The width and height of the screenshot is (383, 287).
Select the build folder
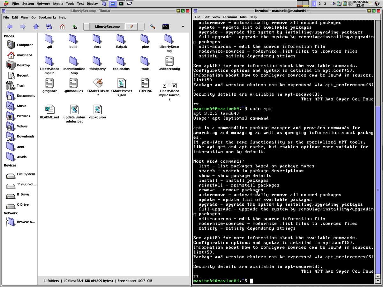(73, 41)
